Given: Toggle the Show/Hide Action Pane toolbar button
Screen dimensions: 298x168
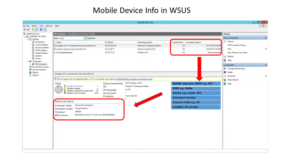Looking at the screenshot, I should tap(45, 29).
